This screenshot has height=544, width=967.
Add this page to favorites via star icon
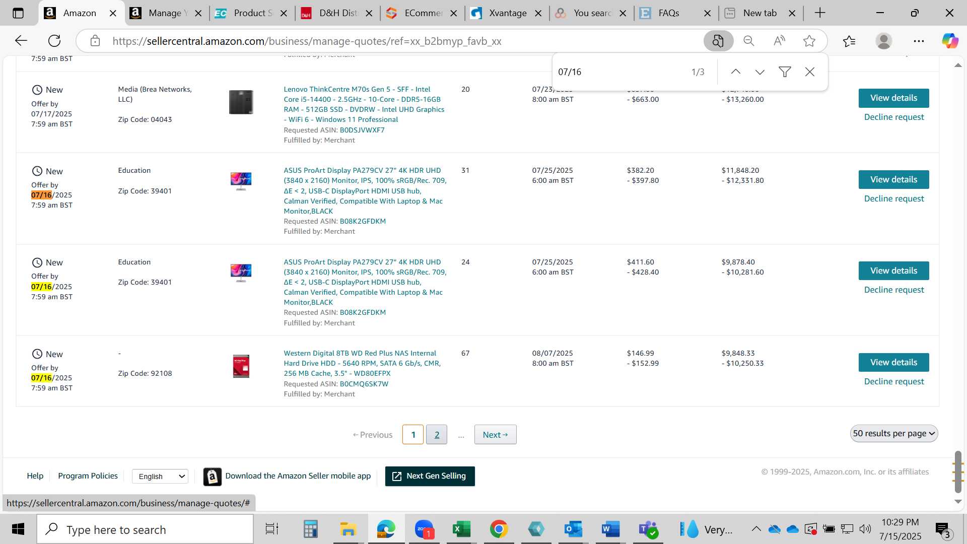(x=809, y=41)
